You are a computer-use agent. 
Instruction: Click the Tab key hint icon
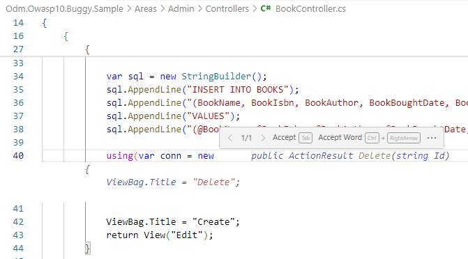pos(305,138)
